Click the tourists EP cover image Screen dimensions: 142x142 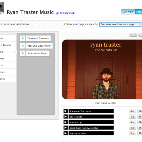click(102, 69)
